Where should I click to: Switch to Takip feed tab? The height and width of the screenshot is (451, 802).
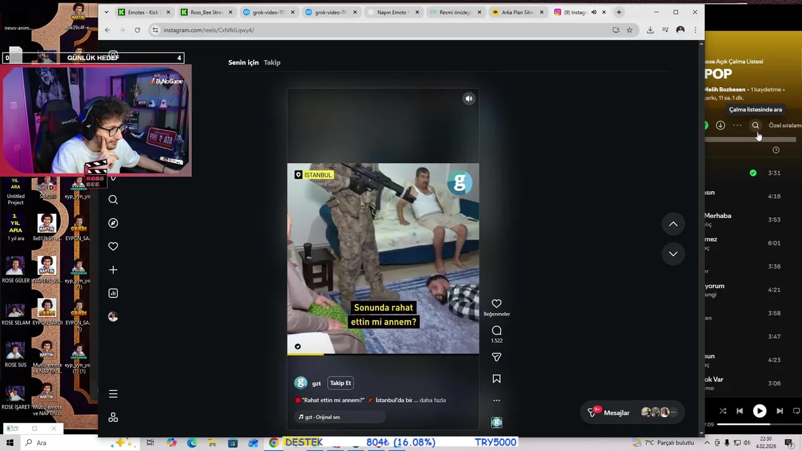click(x=272, y=63)
